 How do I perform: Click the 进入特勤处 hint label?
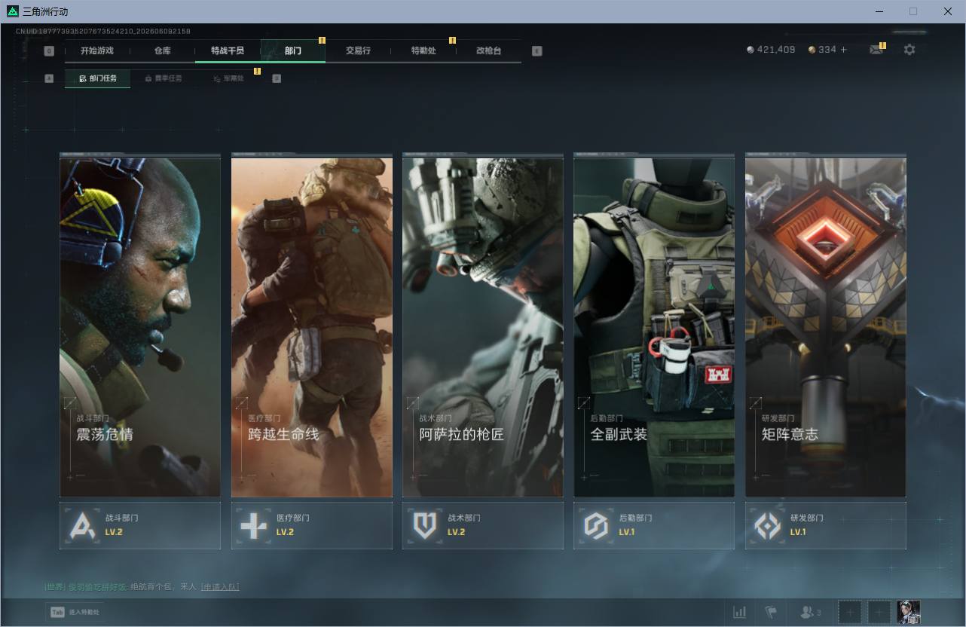click(84, 612)
